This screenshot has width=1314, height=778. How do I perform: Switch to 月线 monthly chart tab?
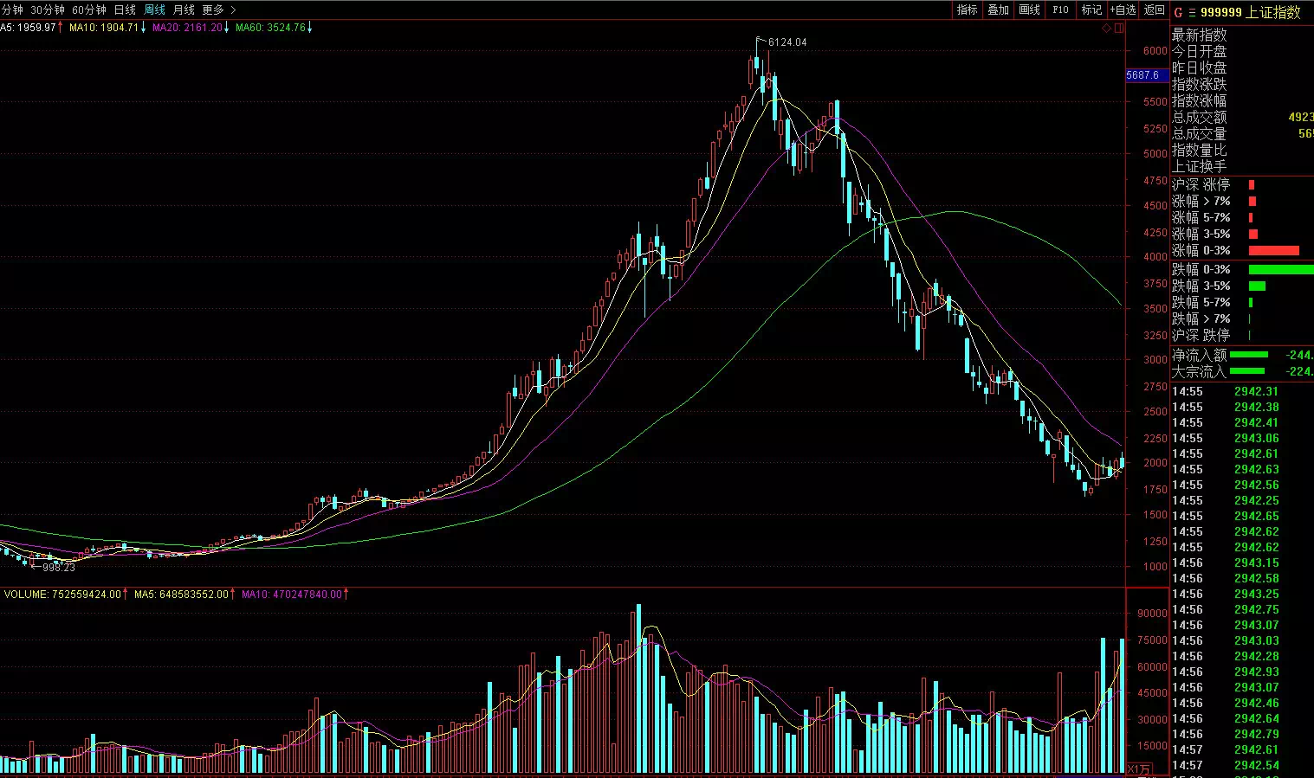tap(184, 10)
